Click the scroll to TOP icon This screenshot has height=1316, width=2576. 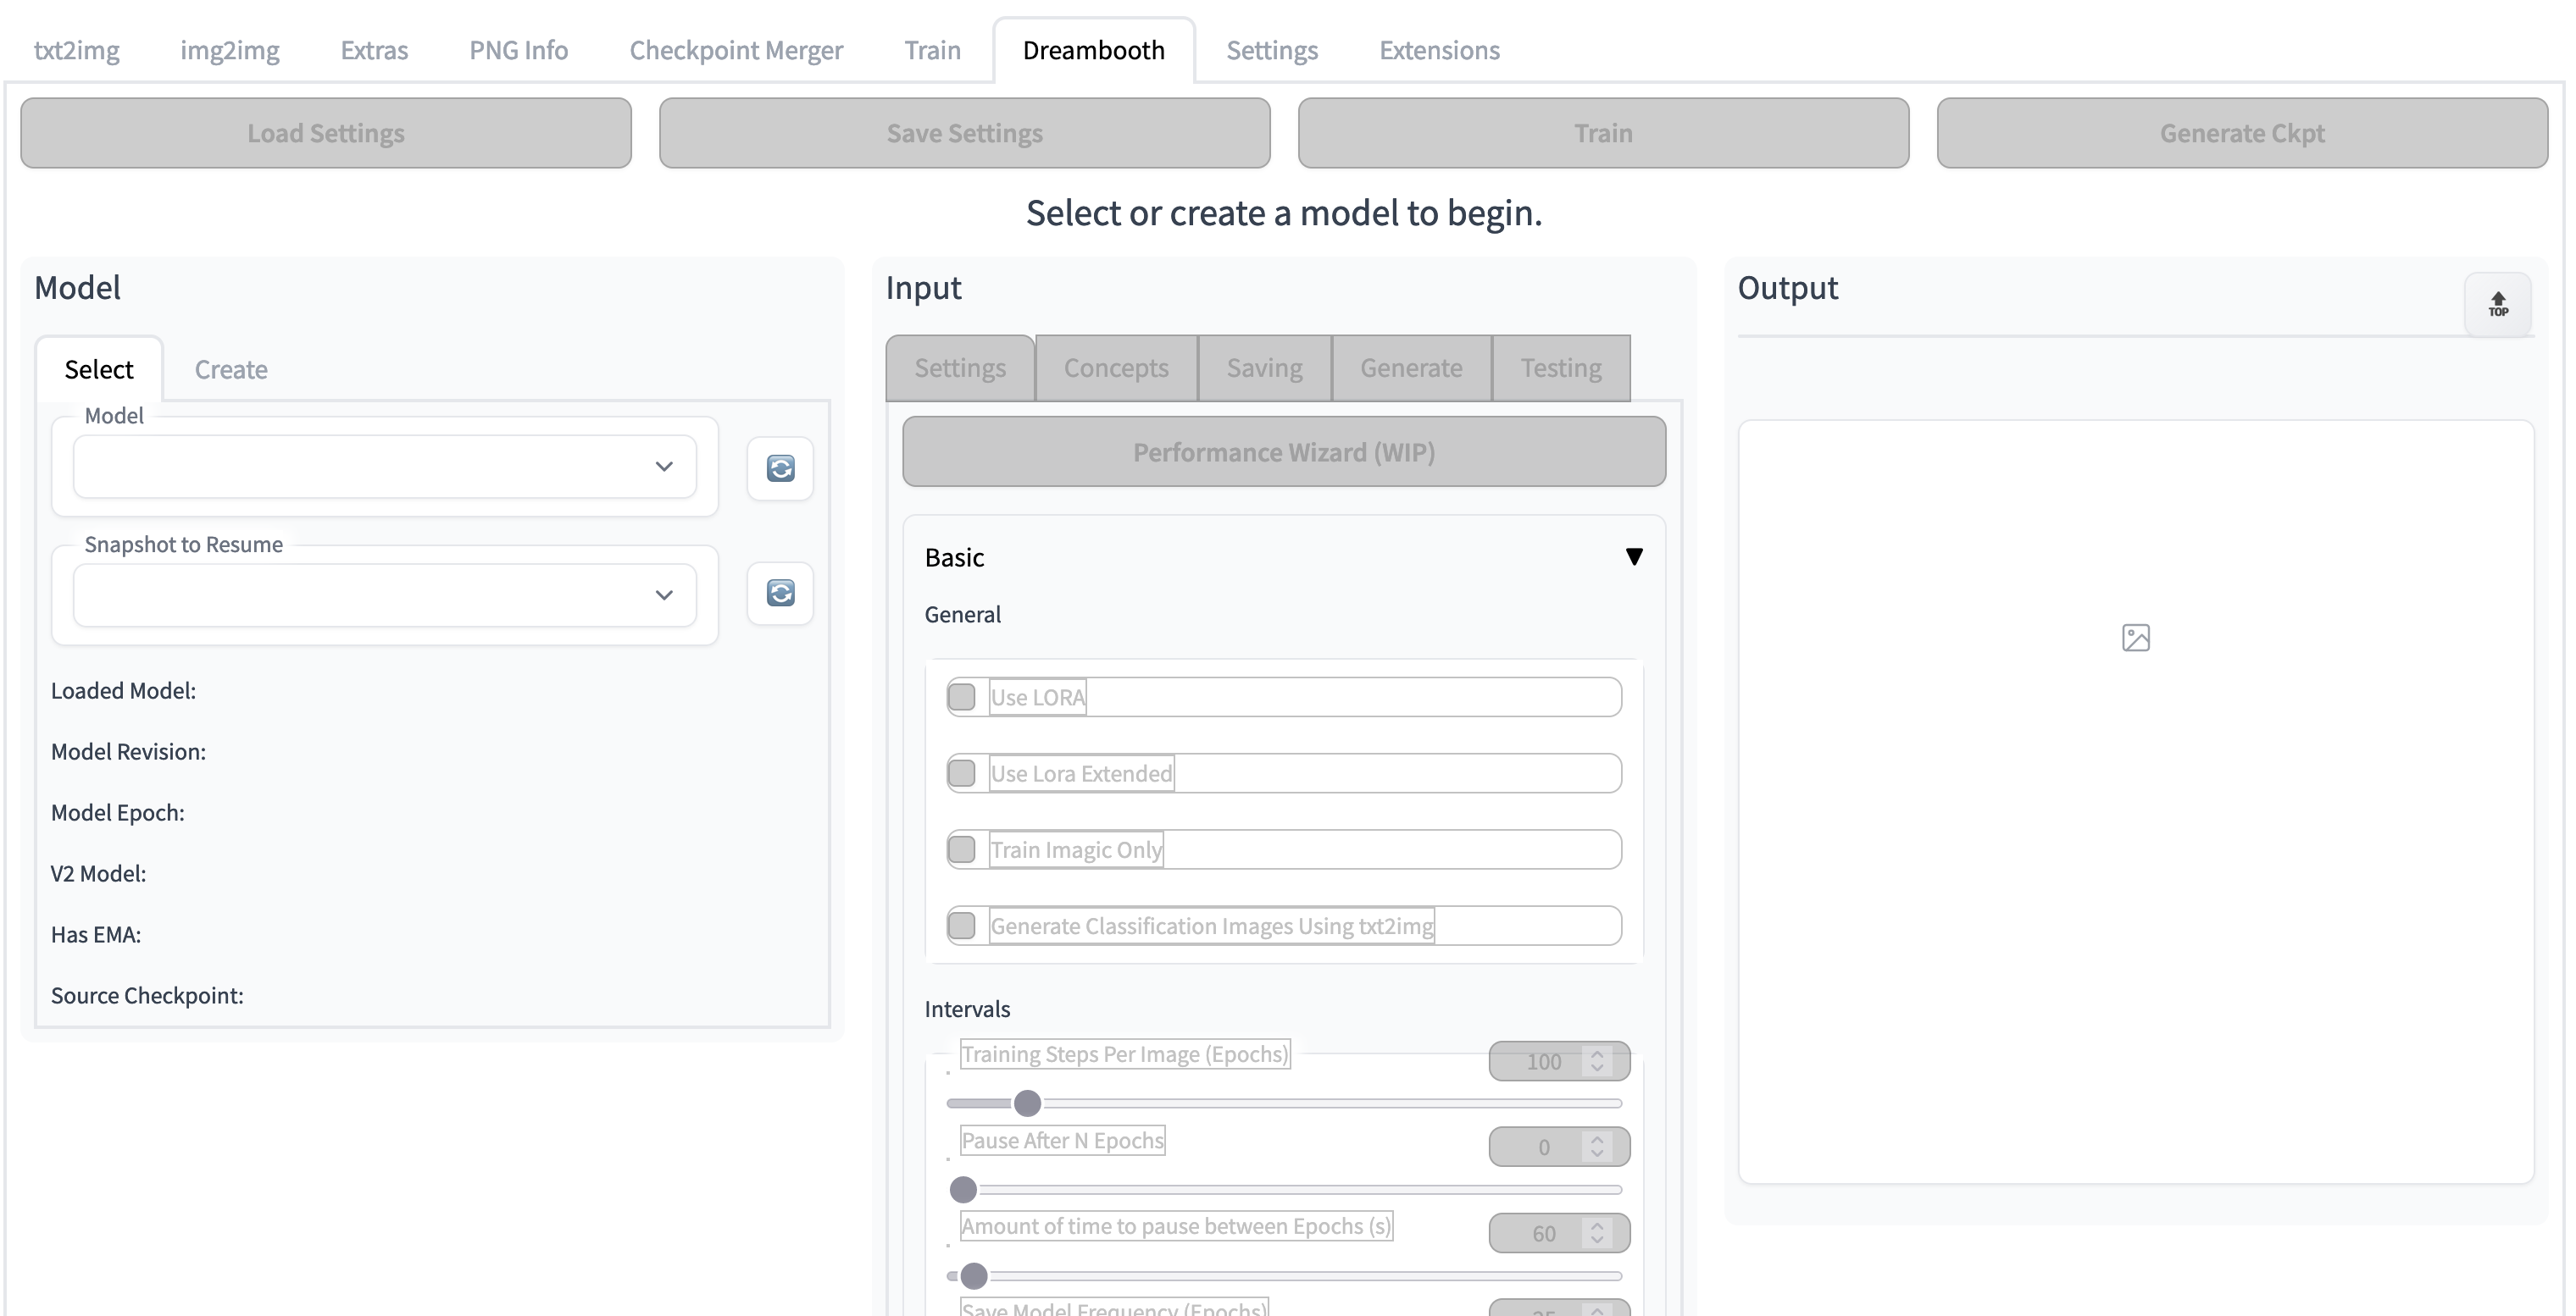pyautogui.click(x=2498, y=304)
